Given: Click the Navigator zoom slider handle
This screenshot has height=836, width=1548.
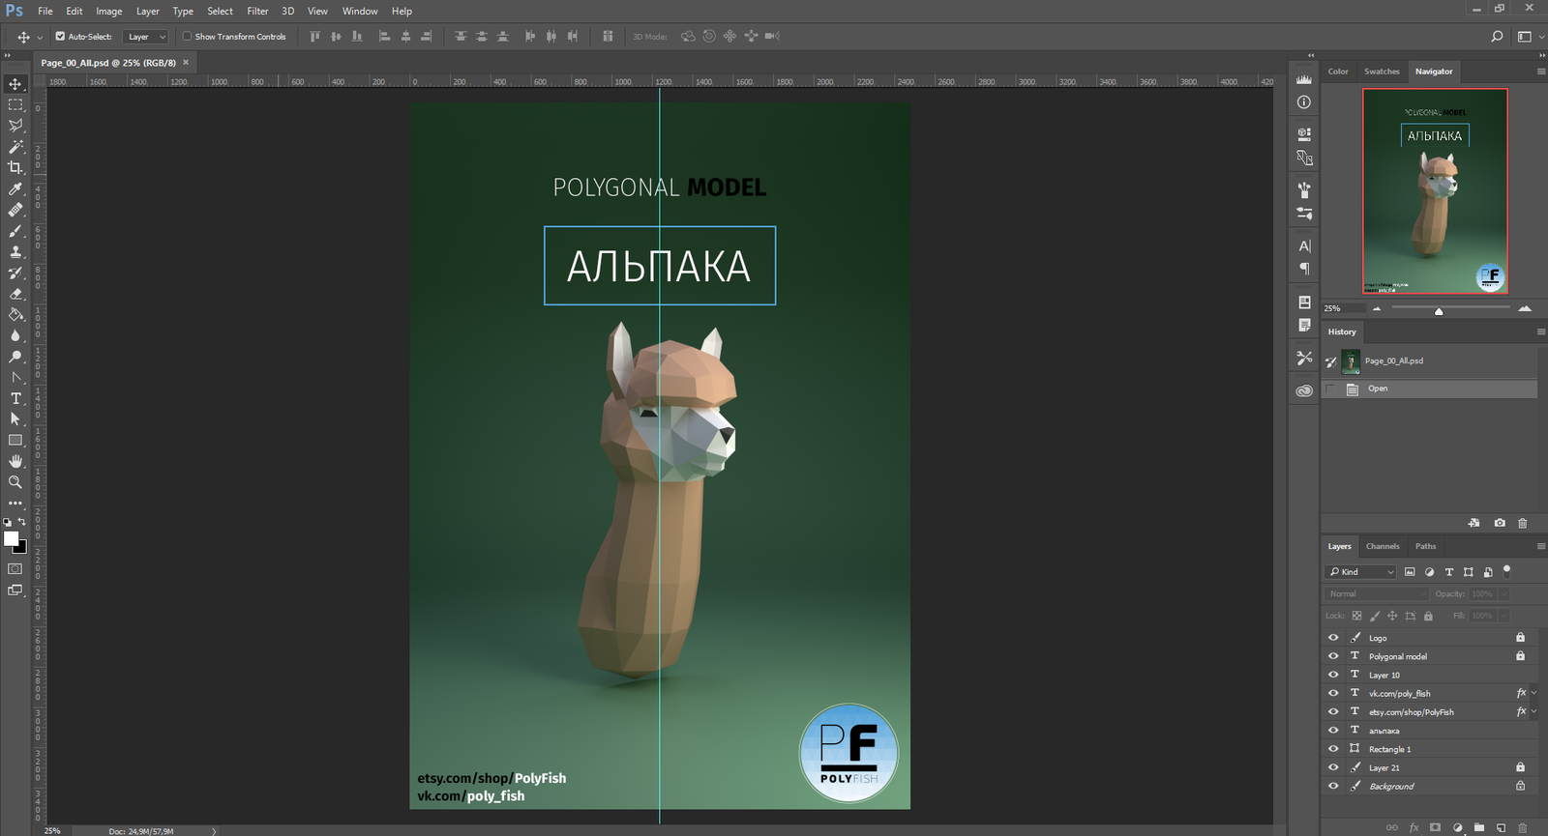Looking at the screenshot, I should (x=1439, y=310).
